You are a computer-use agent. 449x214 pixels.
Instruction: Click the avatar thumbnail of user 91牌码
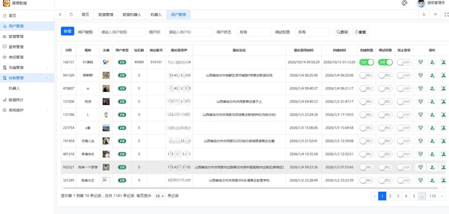tap(106, 62)
